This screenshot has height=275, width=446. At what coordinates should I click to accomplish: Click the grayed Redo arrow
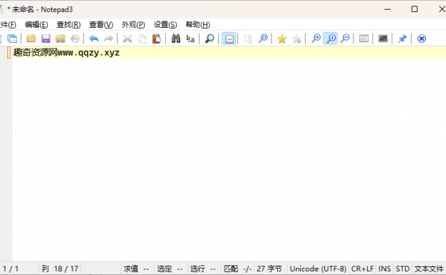pos(108,38)
